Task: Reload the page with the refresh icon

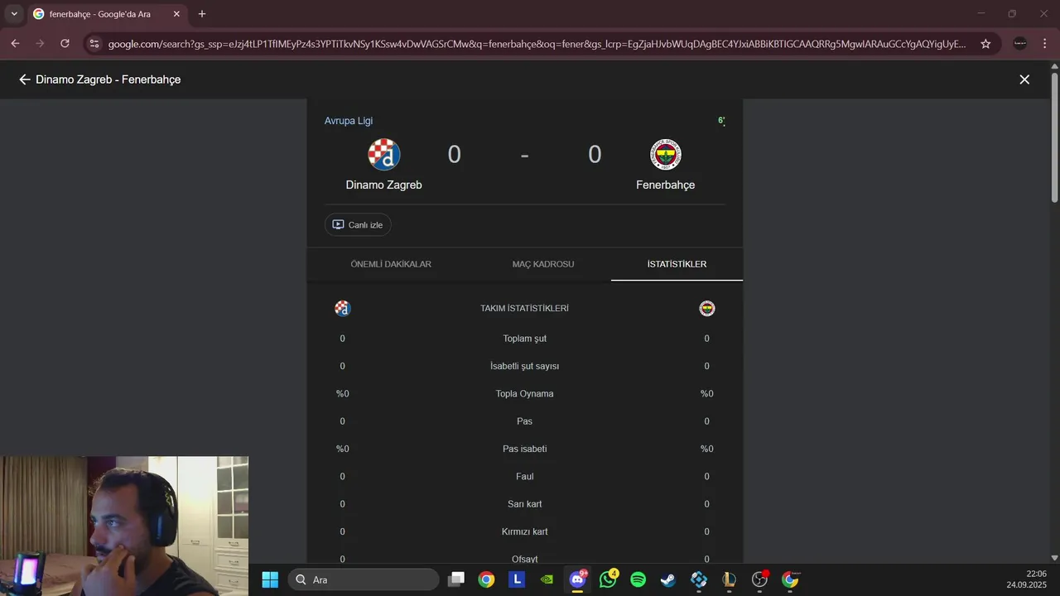Action: 65,44
